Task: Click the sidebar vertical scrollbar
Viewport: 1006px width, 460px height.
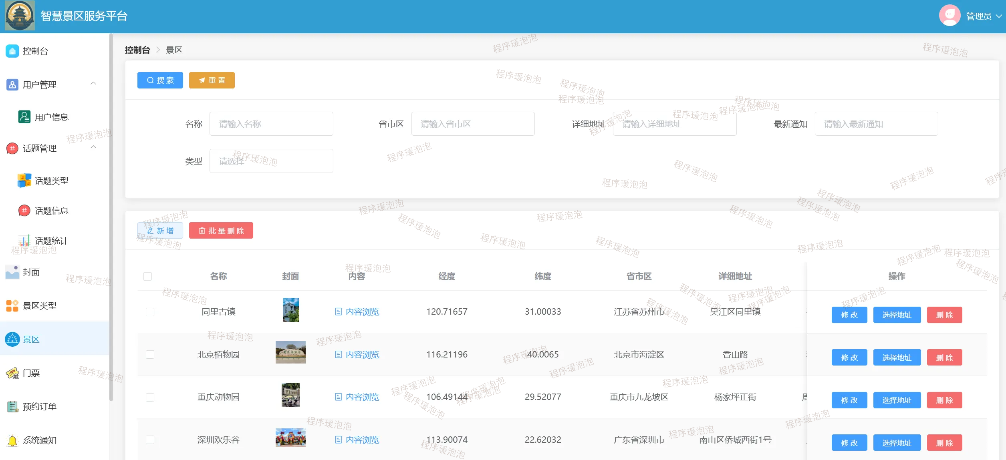Action: [111, 216]
